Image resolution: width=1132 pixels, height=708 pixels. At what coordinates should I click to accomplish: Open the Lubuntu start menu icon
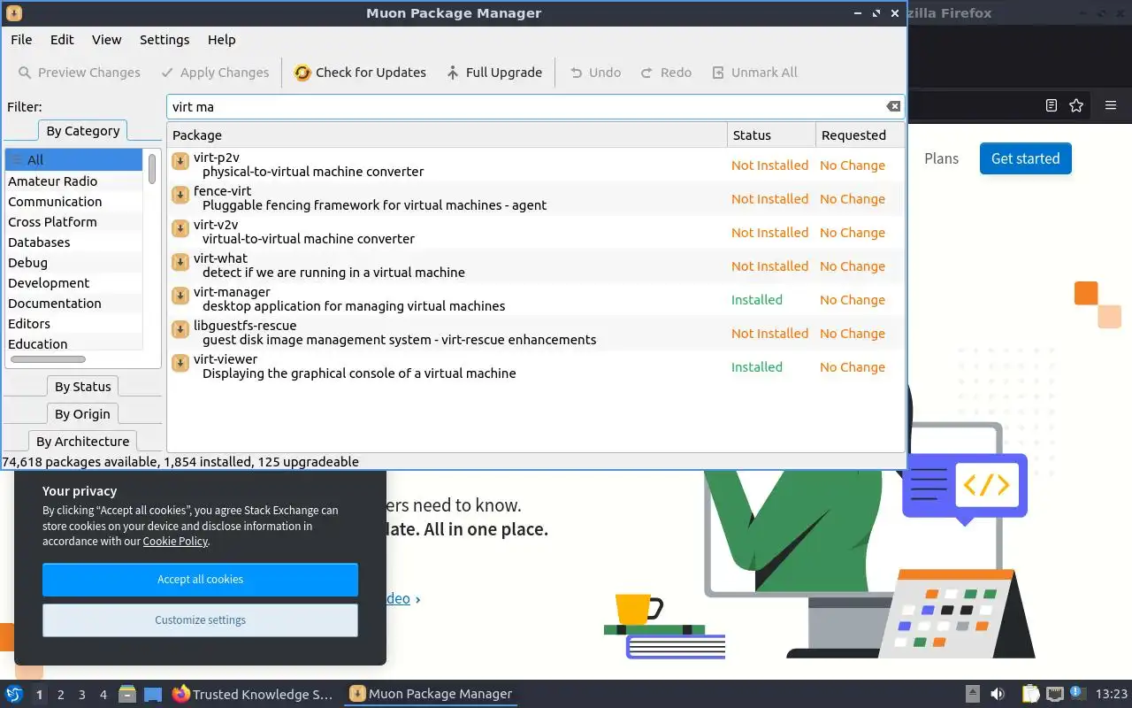point(13,694)
